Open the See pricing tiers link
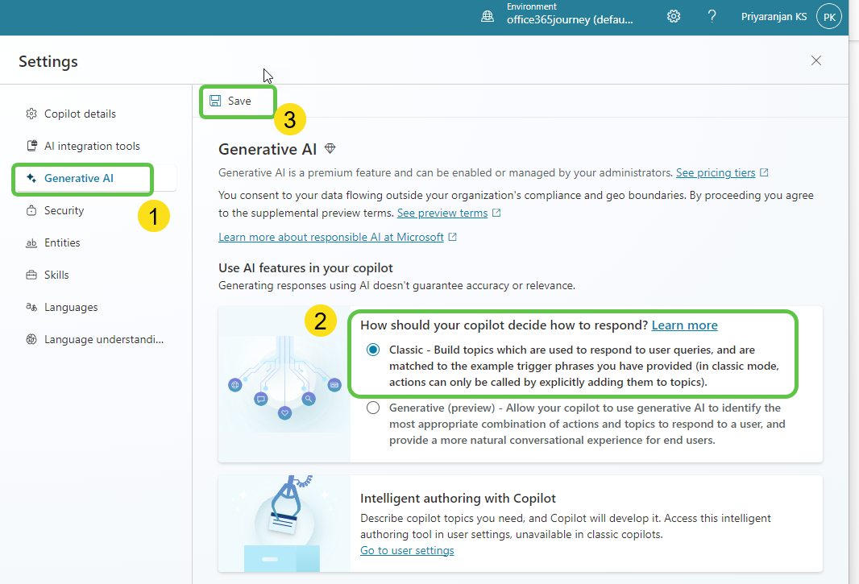This screenshot has width=859, height=584. tap(716, 172)
